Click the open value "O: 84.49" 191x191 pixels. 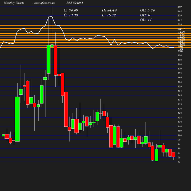71,10
